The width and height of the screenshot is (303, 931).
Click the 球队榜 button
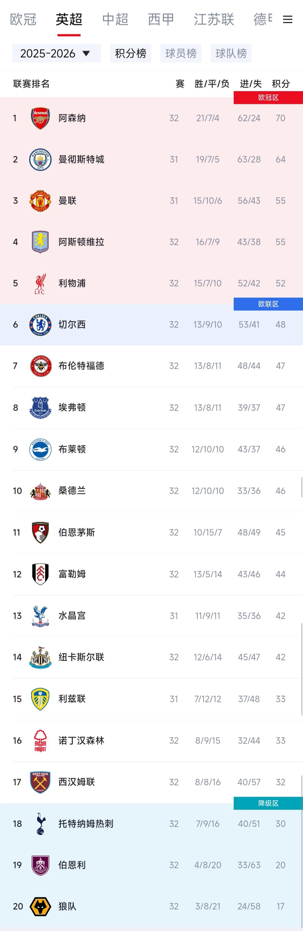click(x=231, y=53)
